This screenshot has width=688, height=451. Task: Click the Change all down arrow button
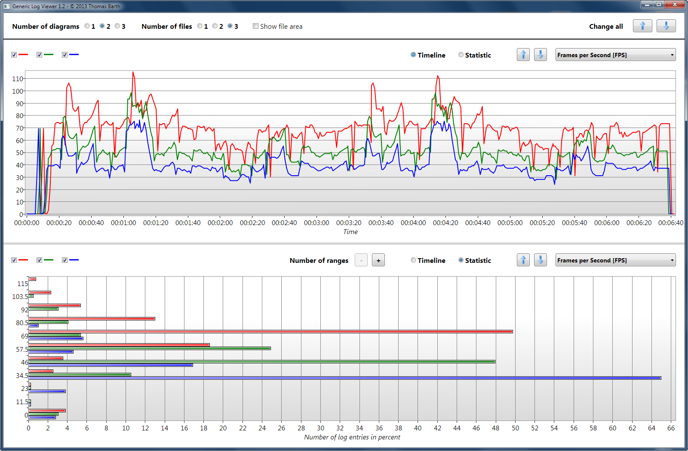[x=666, y=26]
